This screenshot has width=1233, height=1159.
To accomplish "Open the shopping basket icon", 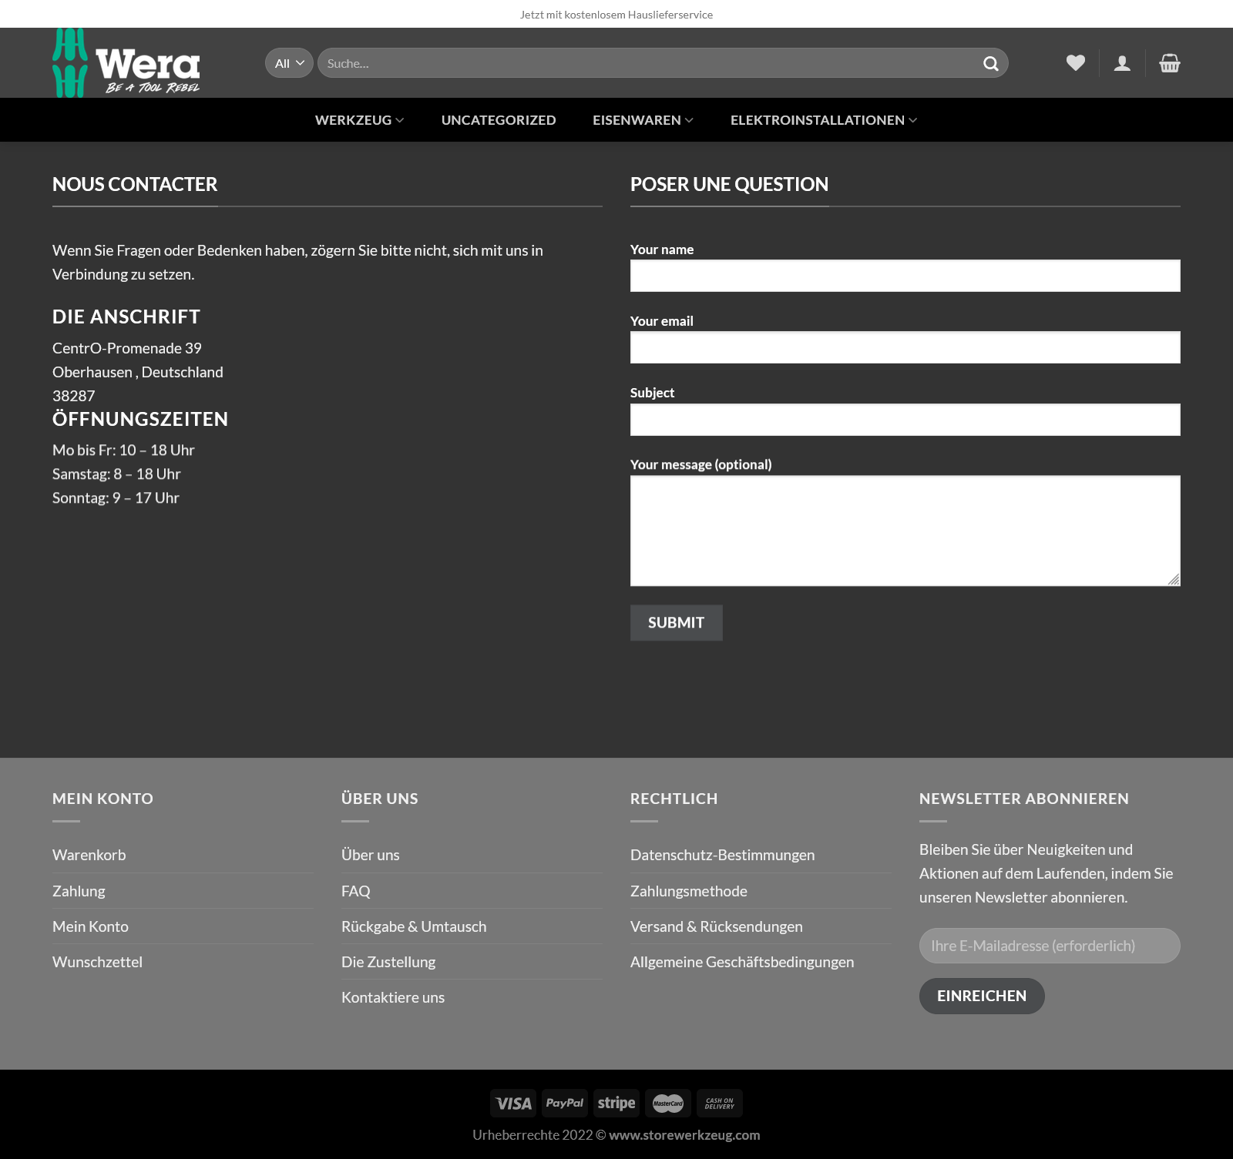I will (1170, 63).
